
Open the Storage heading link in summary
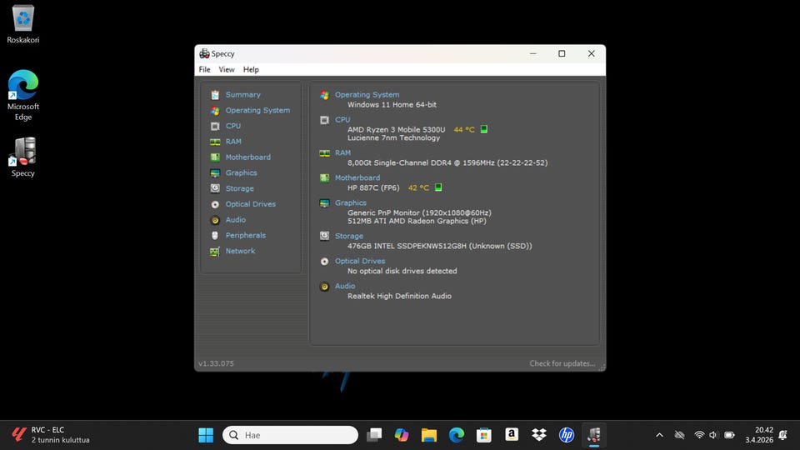click(x=349, y=236)
